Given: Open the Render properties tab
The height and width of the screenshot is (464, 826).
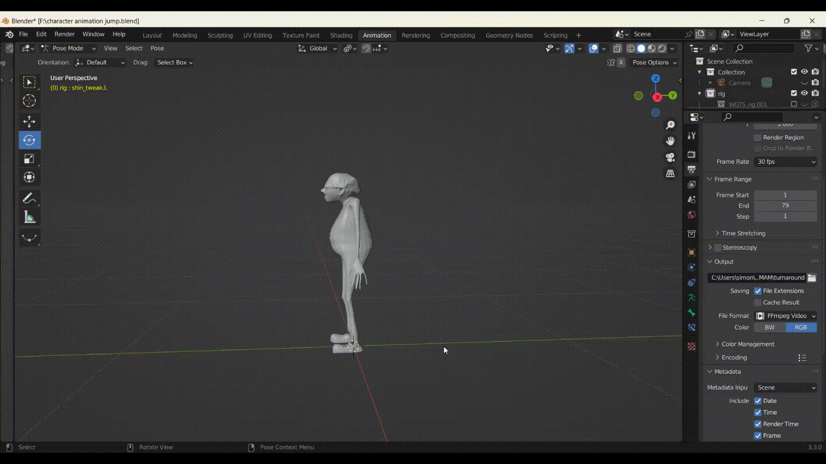Looking at the screenshot, I should pos(692,155).
